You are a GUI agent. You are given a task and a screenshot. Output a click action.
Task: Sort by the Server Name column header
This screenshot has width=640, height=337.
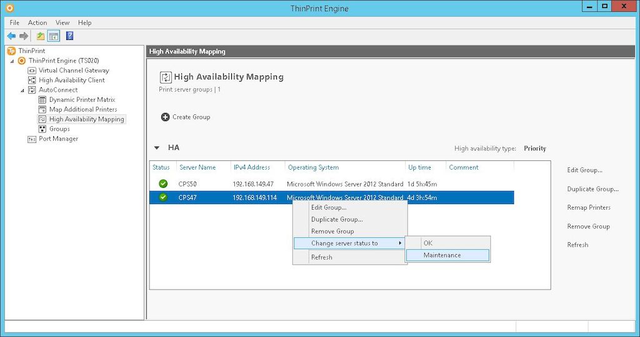click(x=197, y=167)
